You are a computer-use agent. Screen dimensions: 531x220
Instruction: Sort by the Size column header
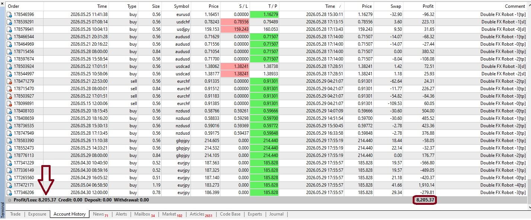150,6
